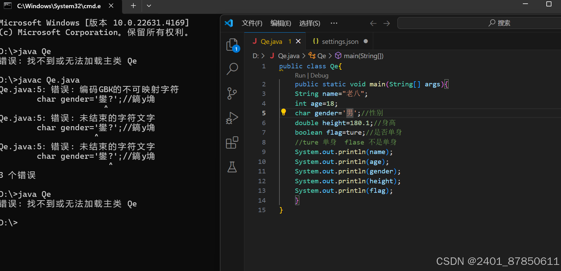Close the cmd.exe terminal tab
This screenshot has width=561, height=271.
pos(111,6)
